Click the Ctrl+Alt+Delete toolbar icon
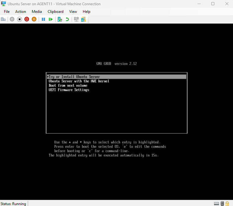Image resolution: width=233 pixels, height=206 pixels. [3, 19]
